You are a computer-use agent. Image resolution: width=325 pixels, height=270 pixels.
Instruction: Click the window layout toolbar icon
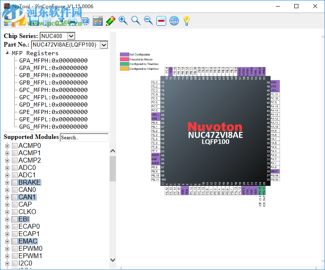point(98,21)
